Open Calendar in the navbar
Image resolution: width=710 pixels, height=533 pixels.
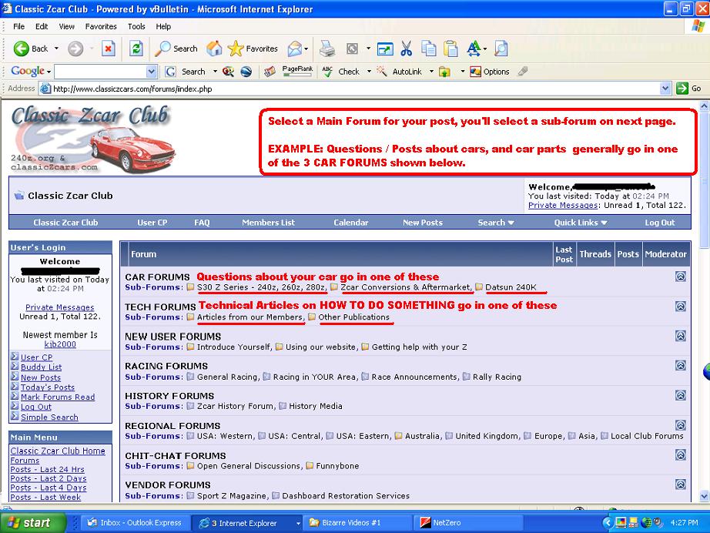point(351,223)
